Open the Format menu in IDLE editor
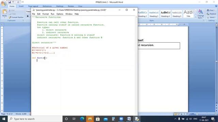Viewport: 218px width, 122px height. [46, 14]
